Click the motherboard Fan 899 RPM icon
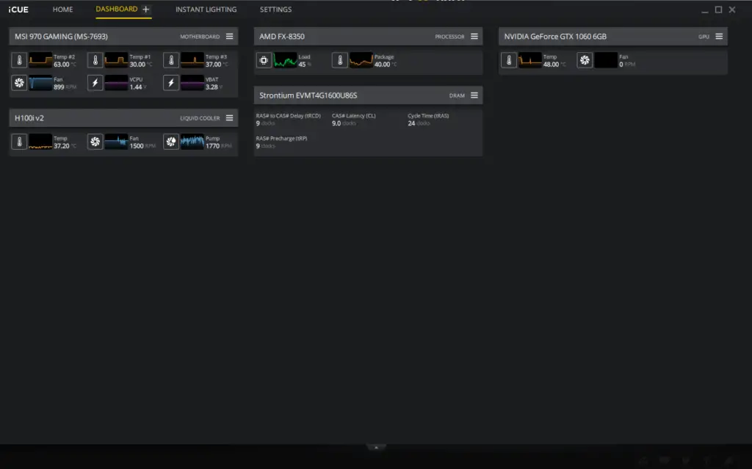752x469 pixels. [x=19, y=83]
